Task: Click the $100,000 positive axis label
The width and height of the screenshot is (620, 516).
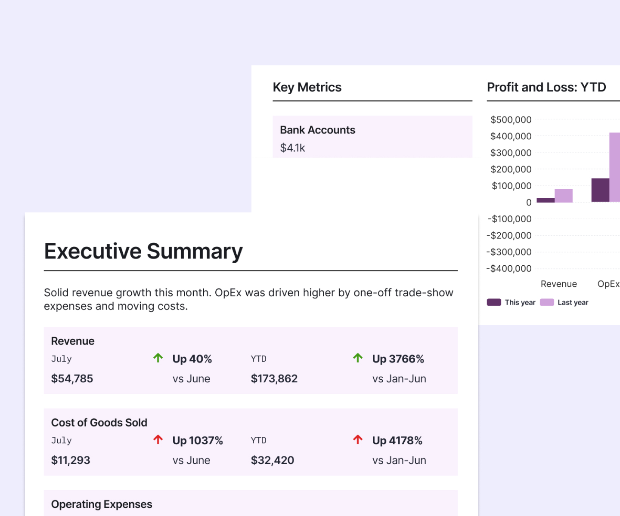Action: click(x=512, y=186)
